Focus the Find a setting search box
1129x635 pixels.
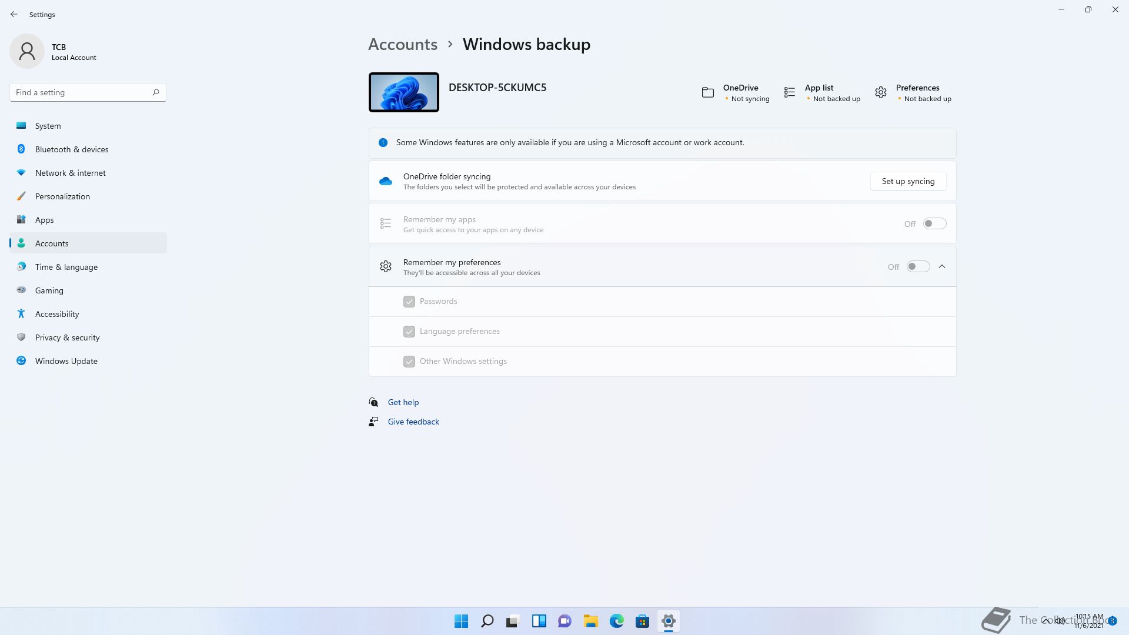coord(88,92)
